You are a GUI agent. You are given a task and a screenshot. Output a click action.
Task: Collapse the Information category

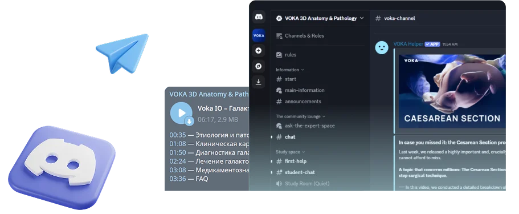tap(290, 70)
